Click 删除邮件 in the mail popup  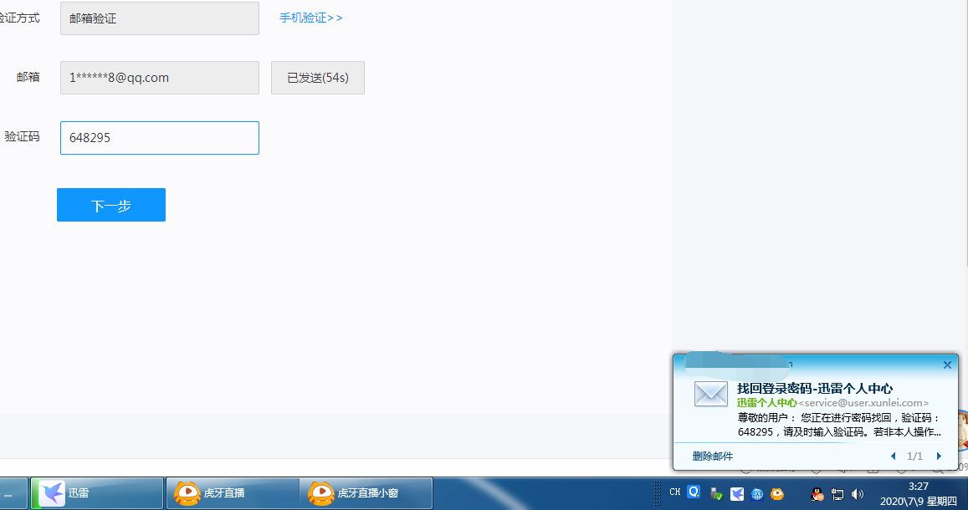click(x=712, y=456)
